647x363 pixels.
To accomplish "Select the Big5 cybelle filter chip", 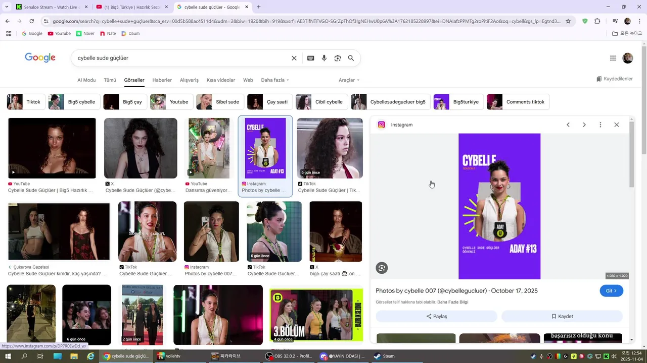I will [74, 102].
